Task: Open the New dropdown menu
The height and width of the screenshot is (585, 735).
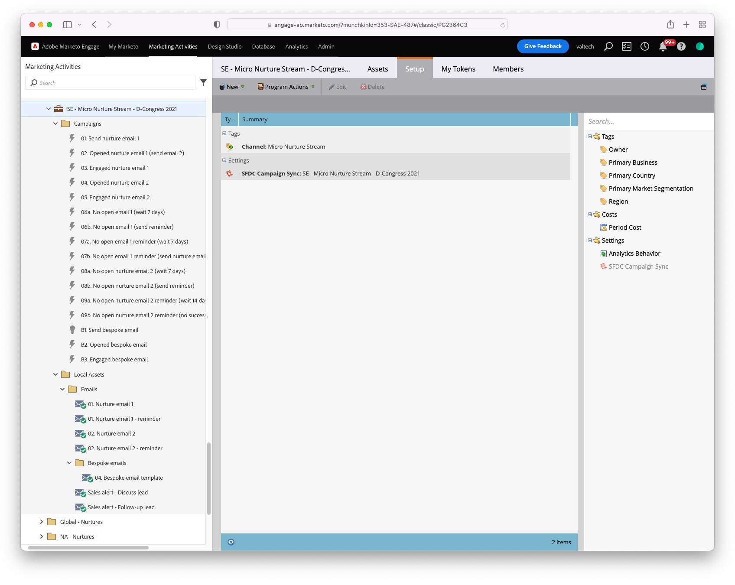Action: tap(232, 87)
